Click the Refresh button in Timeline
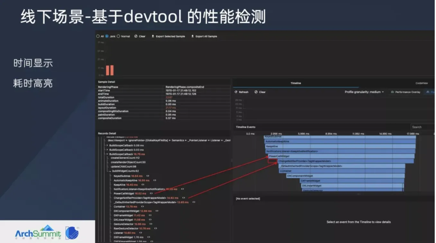 241,92
